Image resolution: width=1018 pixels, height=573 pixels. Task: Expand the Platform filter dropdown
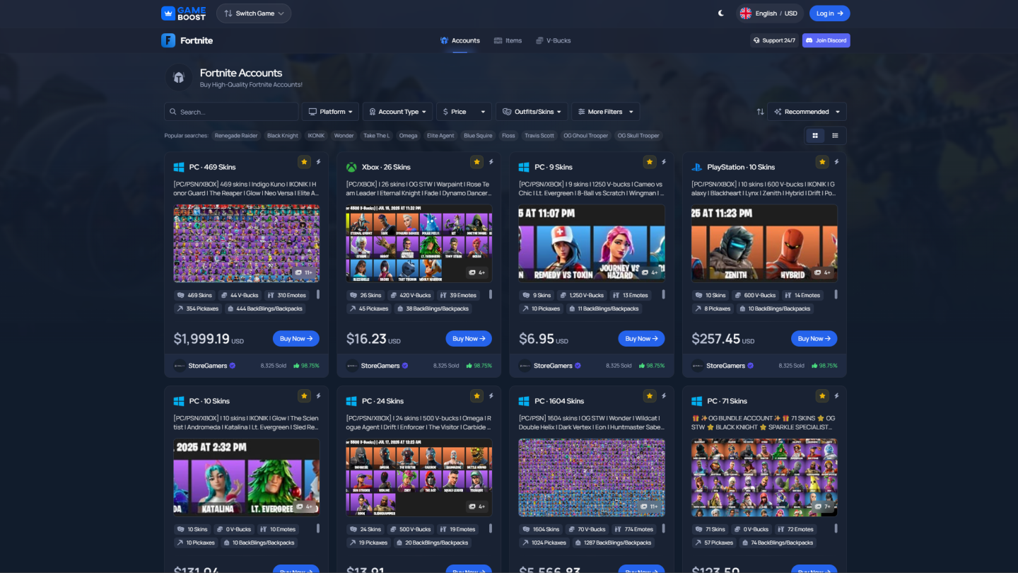click(330, 112)
